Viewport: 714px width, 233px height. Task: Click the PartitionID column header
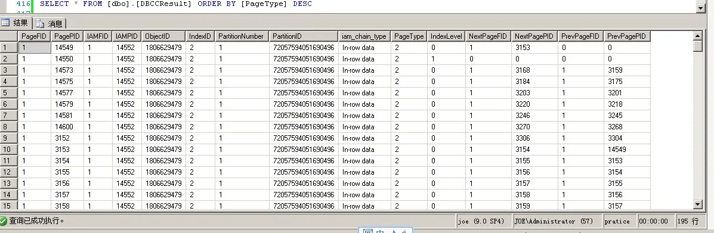point(304,36)
